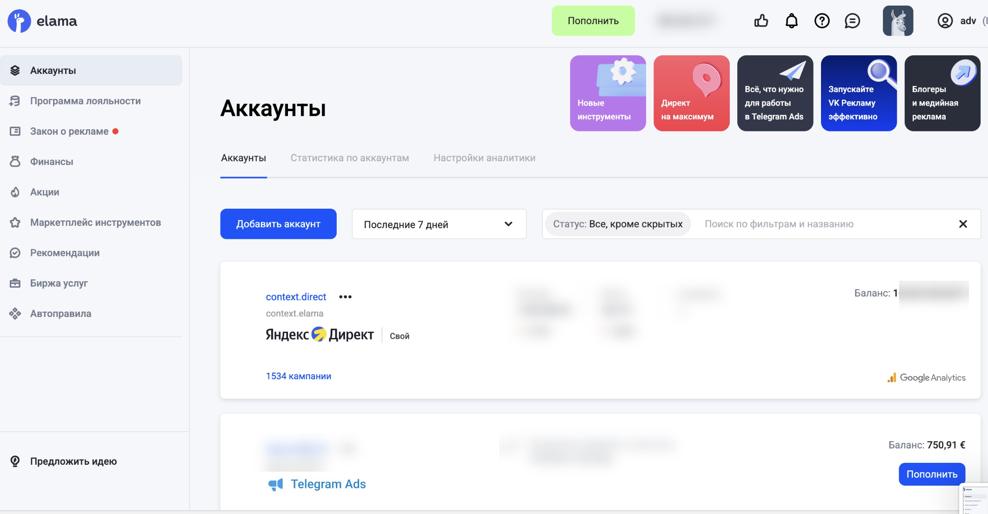The width and height of the screenshot is (988, 514).
Task: Click the Финансы money bag icon
Action: pyautogui.click(x=15, y=161)
